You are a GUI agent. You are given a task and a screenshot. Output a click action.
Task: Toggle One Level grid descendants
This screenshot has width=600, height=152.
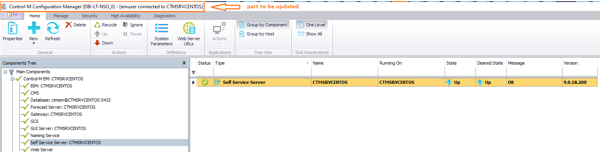[x=311, y=25]
